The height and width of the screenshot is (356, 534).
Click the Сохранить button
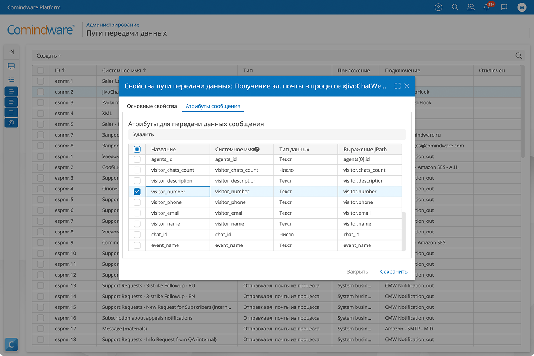(x=394, y=272)
